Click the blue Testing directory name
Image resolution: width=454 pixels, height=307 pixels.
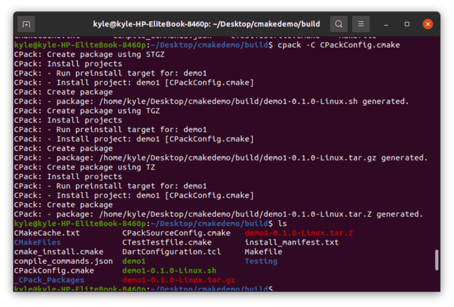[261, 262]
